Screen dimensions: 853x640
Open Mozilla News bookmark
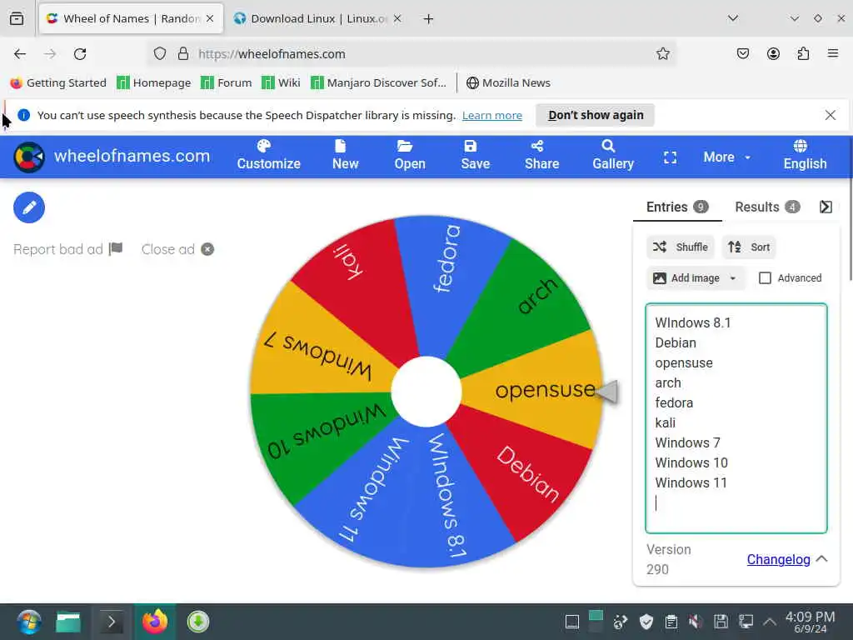(509, 82)
